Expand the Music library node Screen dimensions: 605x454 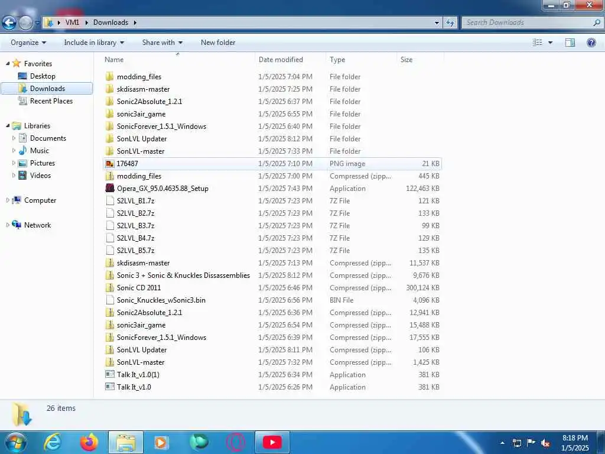[x=14, y=151]
